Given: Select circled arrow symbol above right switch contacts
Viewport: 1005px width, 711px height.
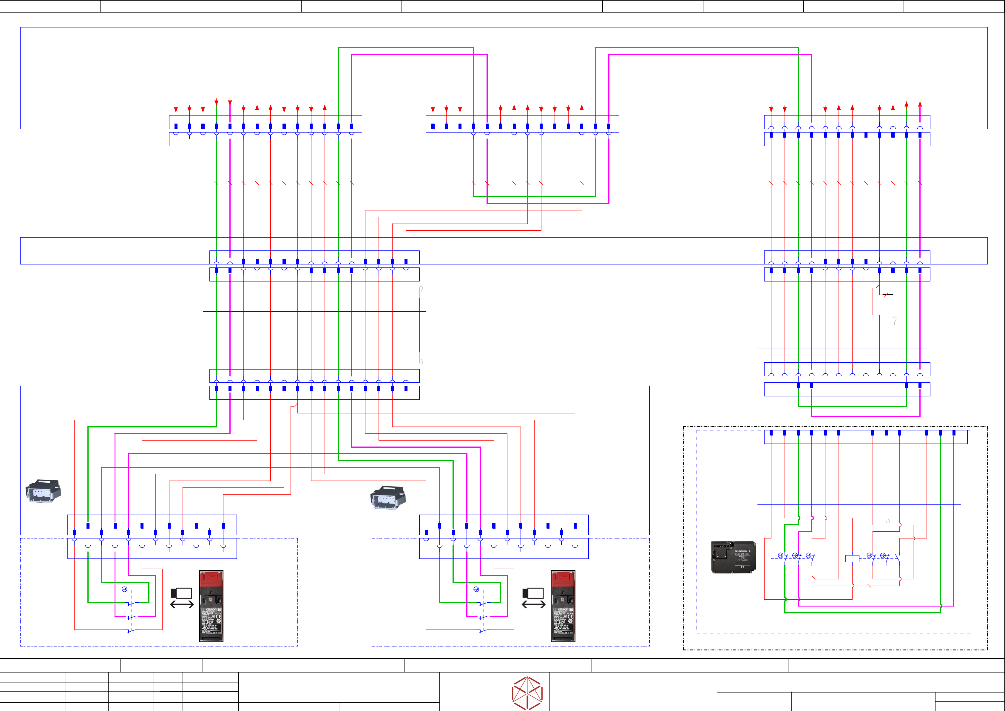Looking at the screenshot, I should 476,589.
